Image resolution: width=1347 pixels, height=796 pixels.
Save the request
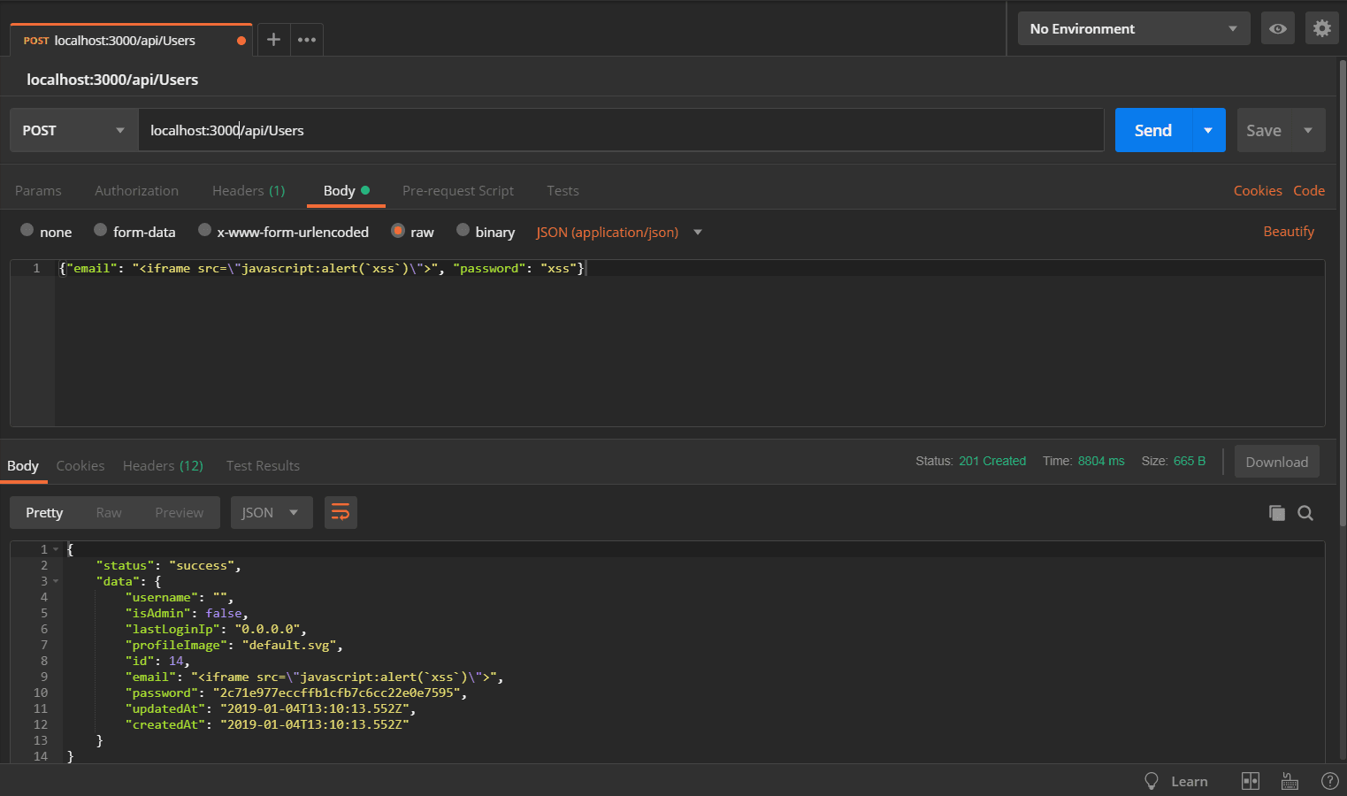click(x=1264, y=130)
